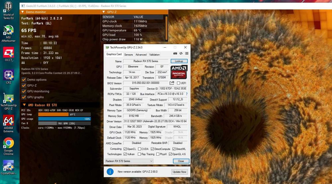Image resolution: width=332 pixels, height=184 pixels.
Task: Open the CPZ desktop icon
Action: pos(9,77)
